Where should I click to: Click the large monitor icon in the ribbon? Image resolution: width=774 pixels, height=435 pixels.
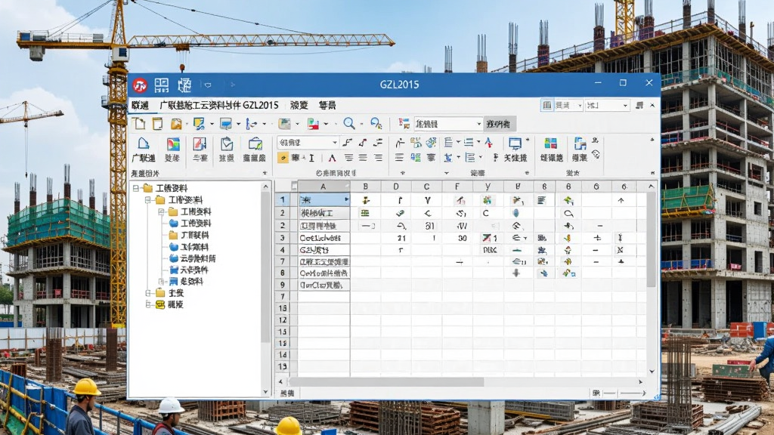[x=515, y=143]
